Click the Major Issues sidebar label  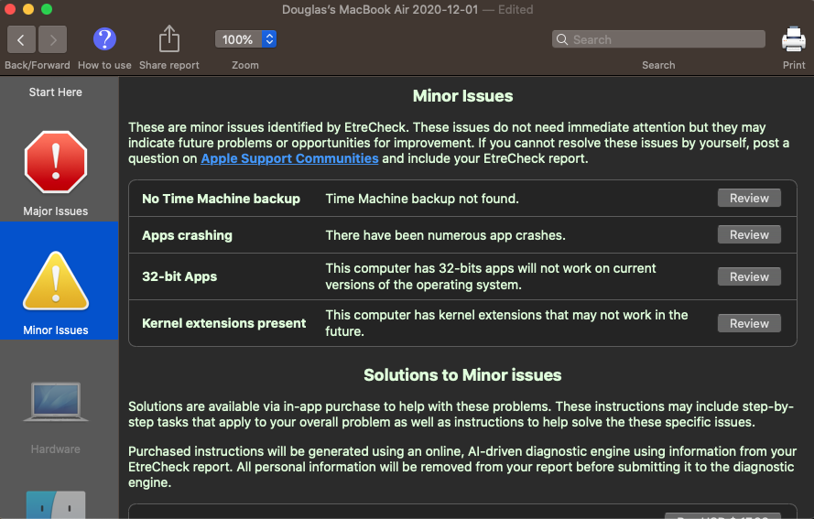tap(56, 211)
